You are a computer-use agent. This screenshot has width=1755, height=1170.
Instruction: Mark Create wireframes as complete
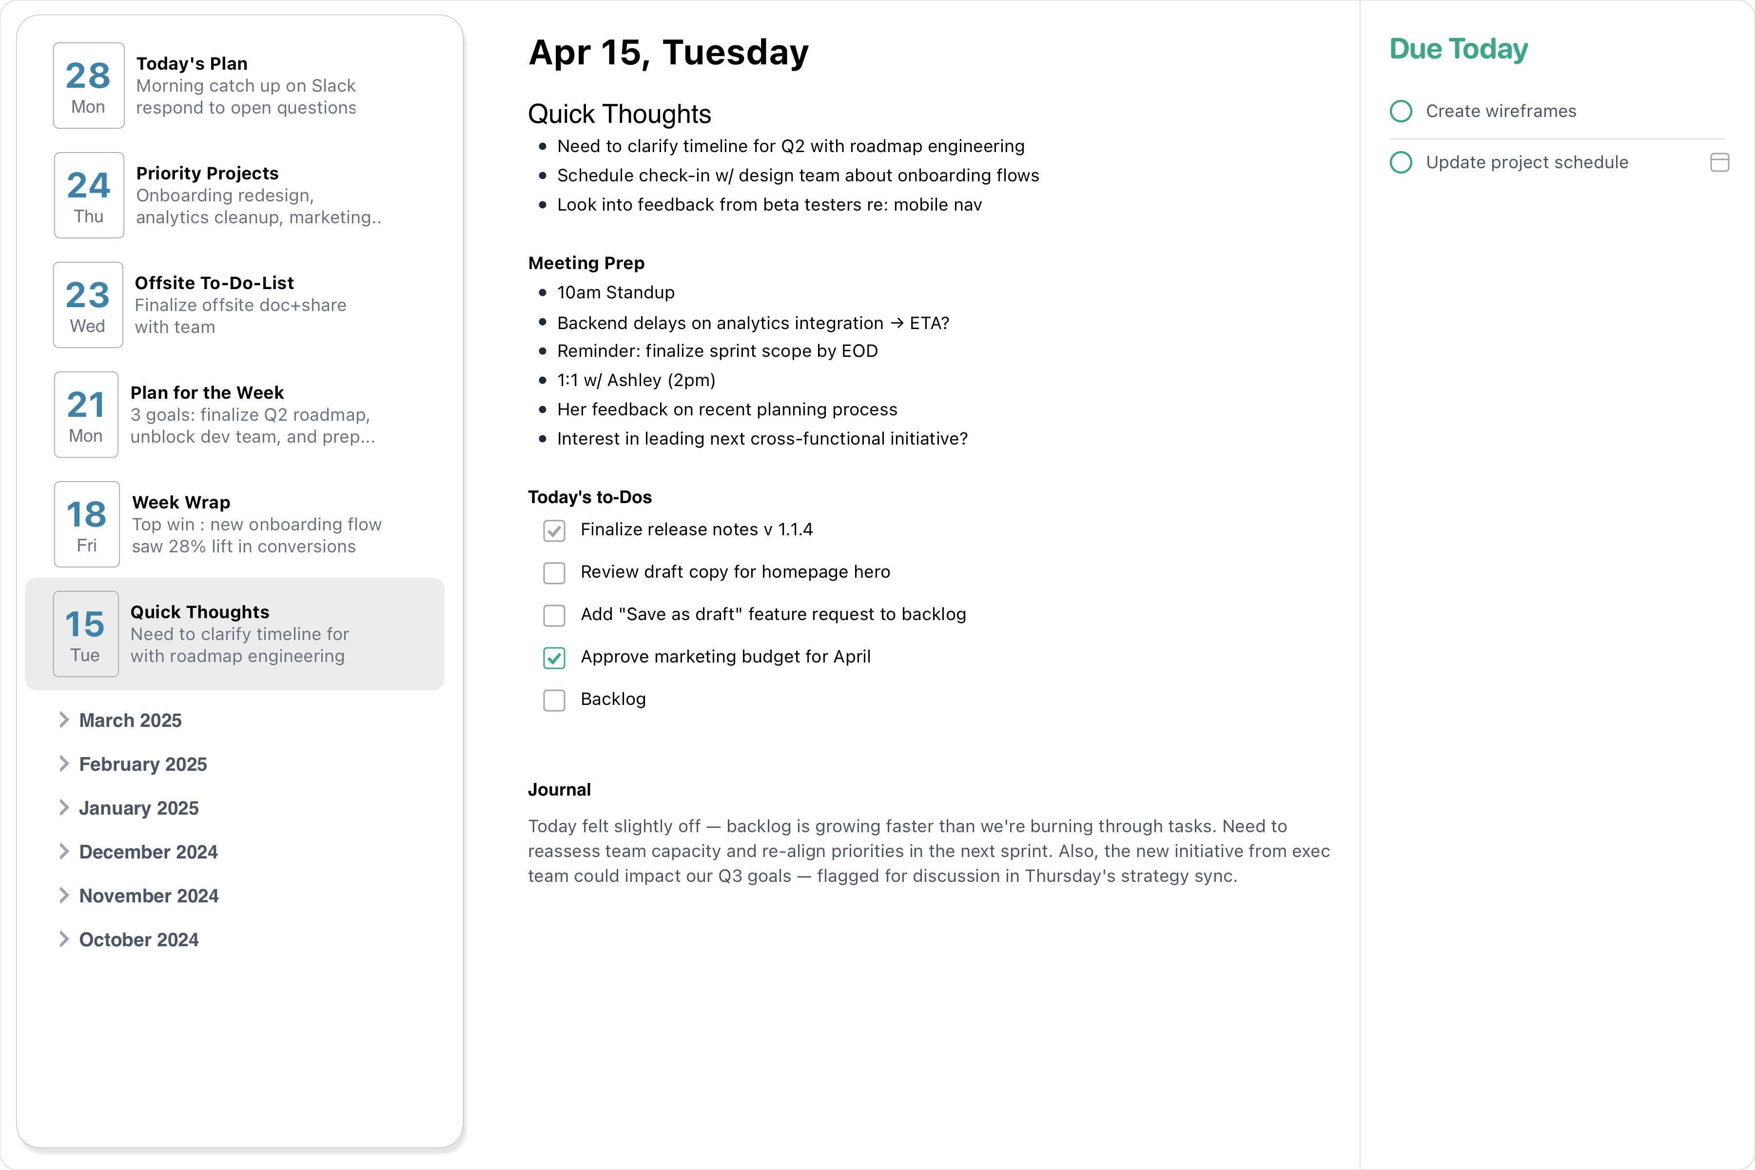click(x=1401, y=111)
